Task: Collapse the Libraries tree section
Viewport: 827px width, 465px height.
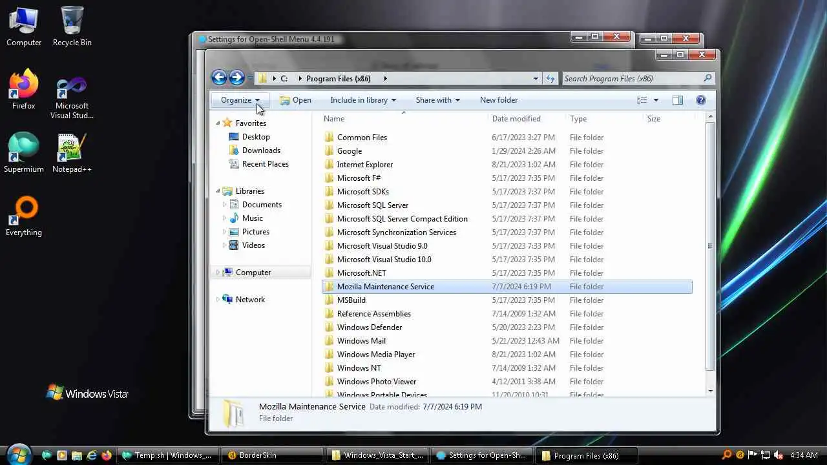Action: (x=218, y=191)
